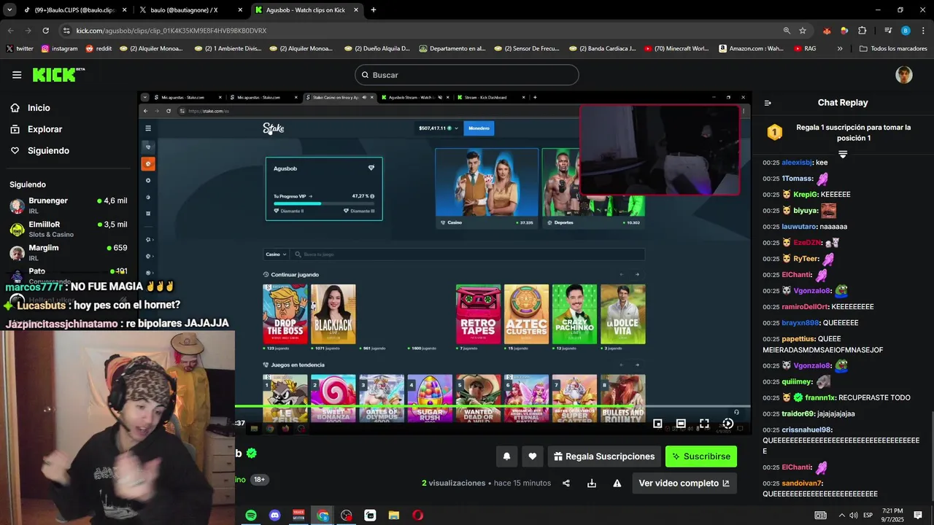Viewport: 934px width, 525px height.
Task: Open File Explorer from the taskbar
Action: pos(394,516)
